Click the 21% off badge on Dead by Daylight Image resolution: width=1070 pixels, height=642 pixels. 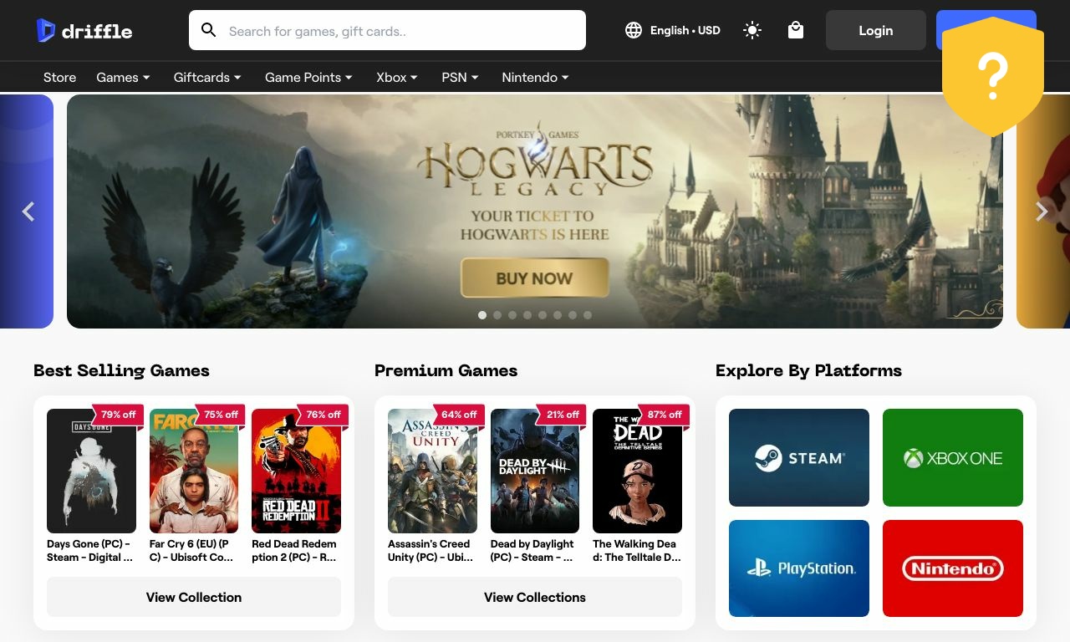(x=562, y=415)
